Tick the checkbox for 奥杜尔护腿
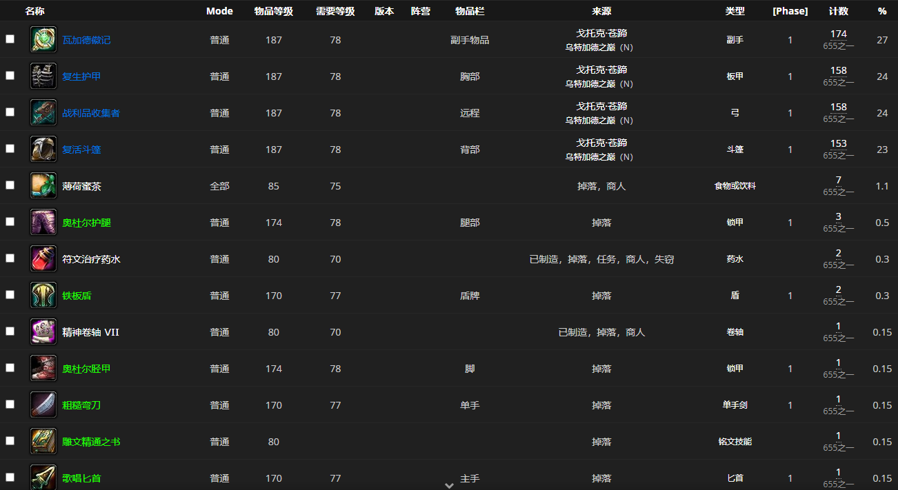 (x=10, y=222)
